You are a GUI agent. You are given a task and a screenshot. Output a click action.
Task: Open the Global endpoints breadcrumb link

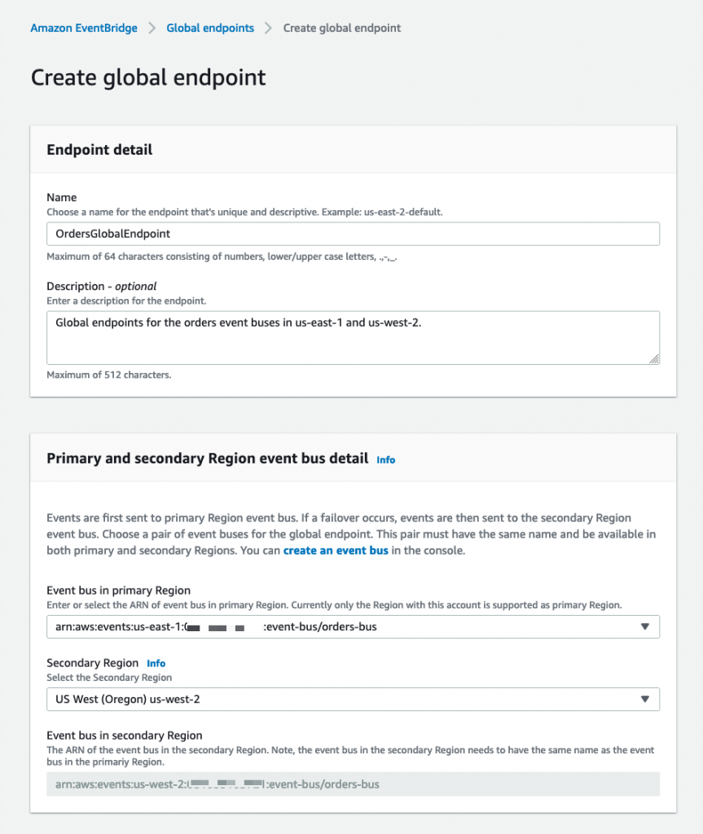click(x=210, y=28)
